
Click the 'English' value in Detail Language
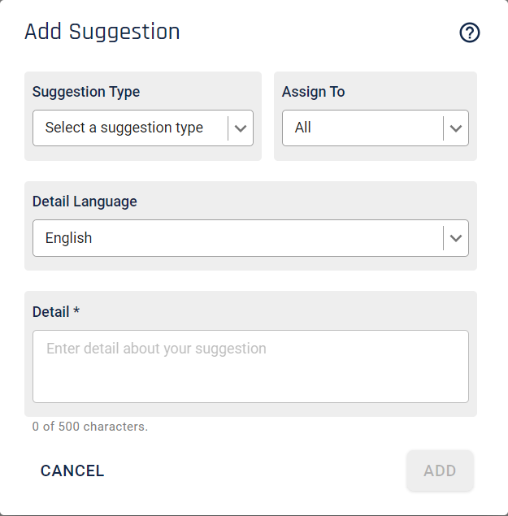[68, 238]
